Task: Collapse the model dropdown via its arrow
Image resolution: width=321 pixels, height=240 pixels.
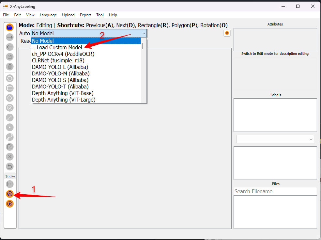Action: (x=144, y=33)
